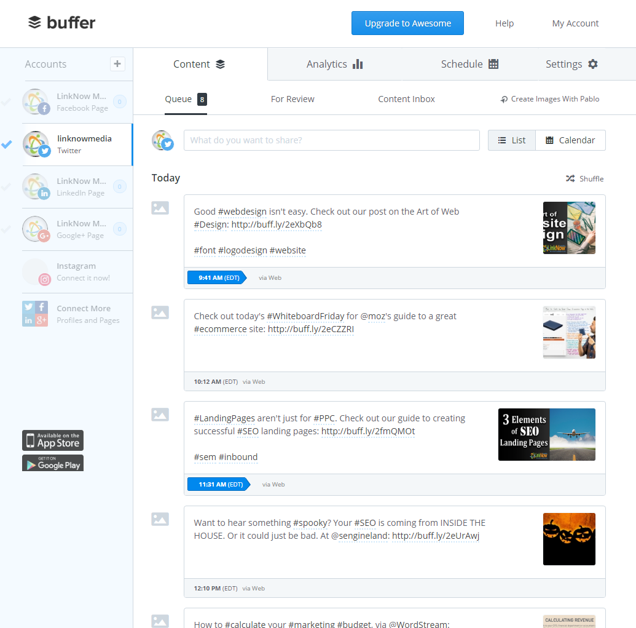Click Upgrade to Awesome button
This screenshot has height=628, width=636.
click(x=407, y=23)
